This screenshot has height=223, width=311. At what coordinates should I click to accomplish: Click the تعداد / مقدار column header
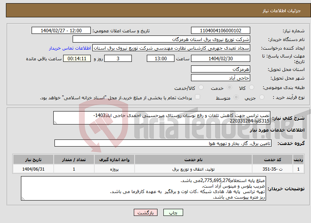74,160
